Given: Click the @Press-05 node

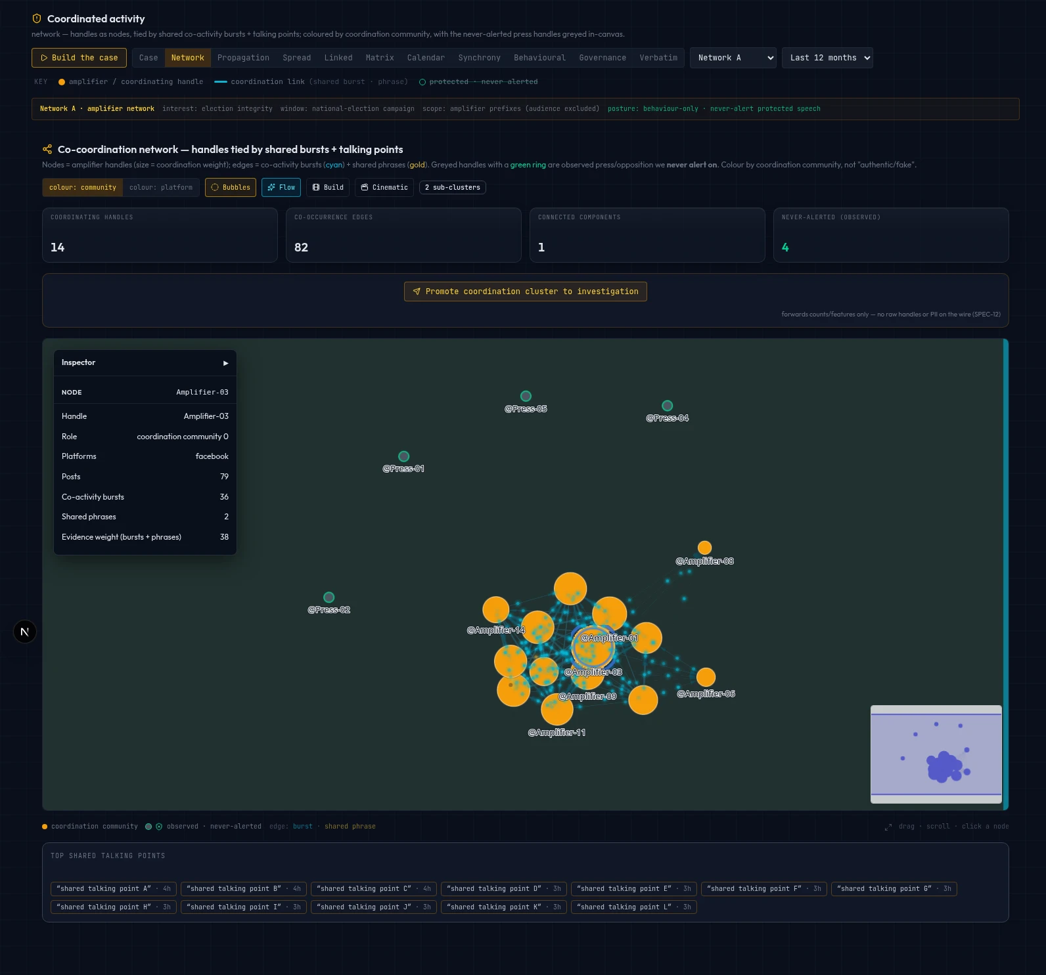Looking at the screenshot, I should coord(526,396).
